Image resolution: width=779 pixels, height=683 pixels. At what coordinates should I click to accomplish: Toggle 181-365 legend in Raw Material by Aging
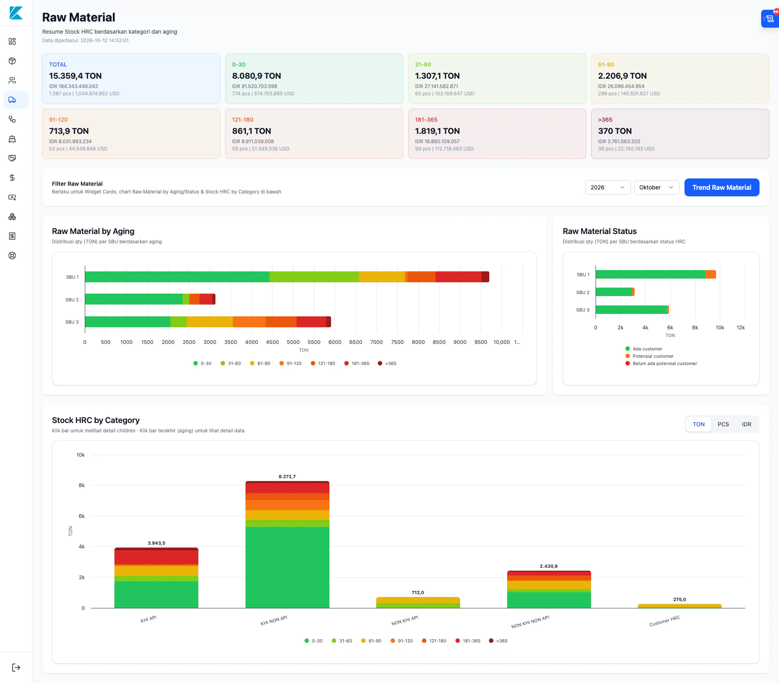(x=357, y=363)
